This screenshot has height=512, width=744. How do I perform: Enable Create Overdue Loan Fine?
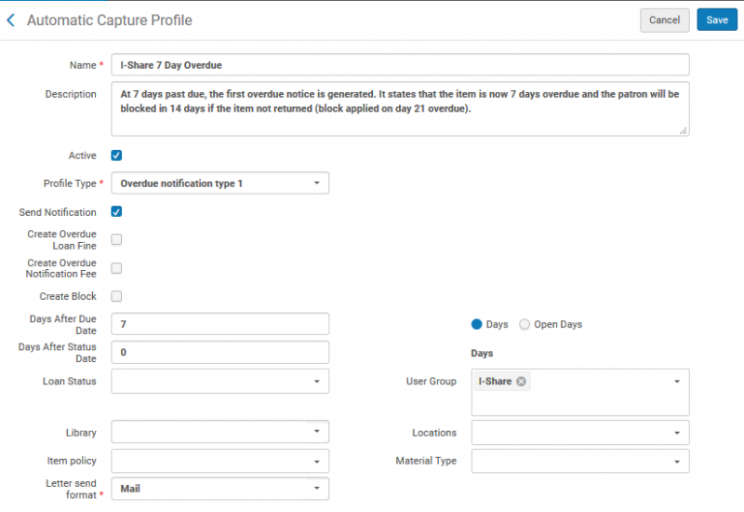point(116,239)
